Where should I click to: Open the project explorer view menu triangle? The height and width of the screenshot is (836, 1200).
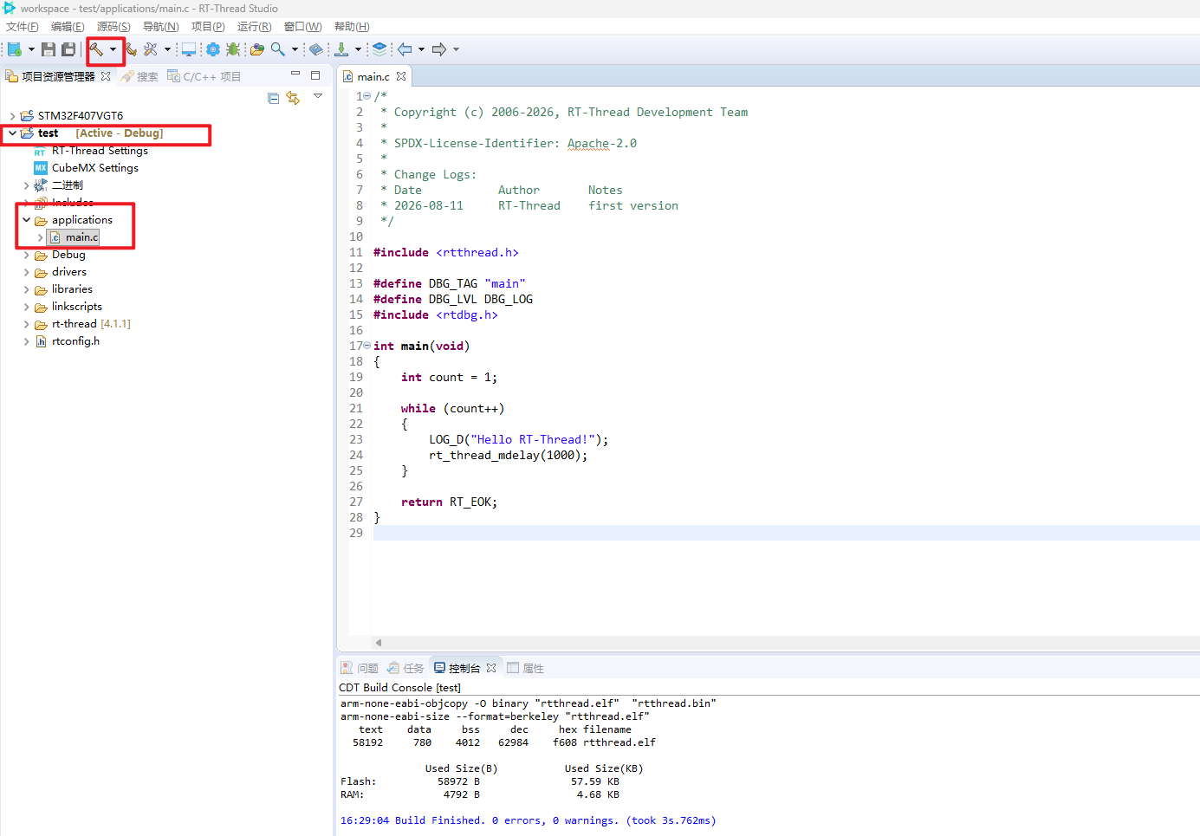click(318, 96)
